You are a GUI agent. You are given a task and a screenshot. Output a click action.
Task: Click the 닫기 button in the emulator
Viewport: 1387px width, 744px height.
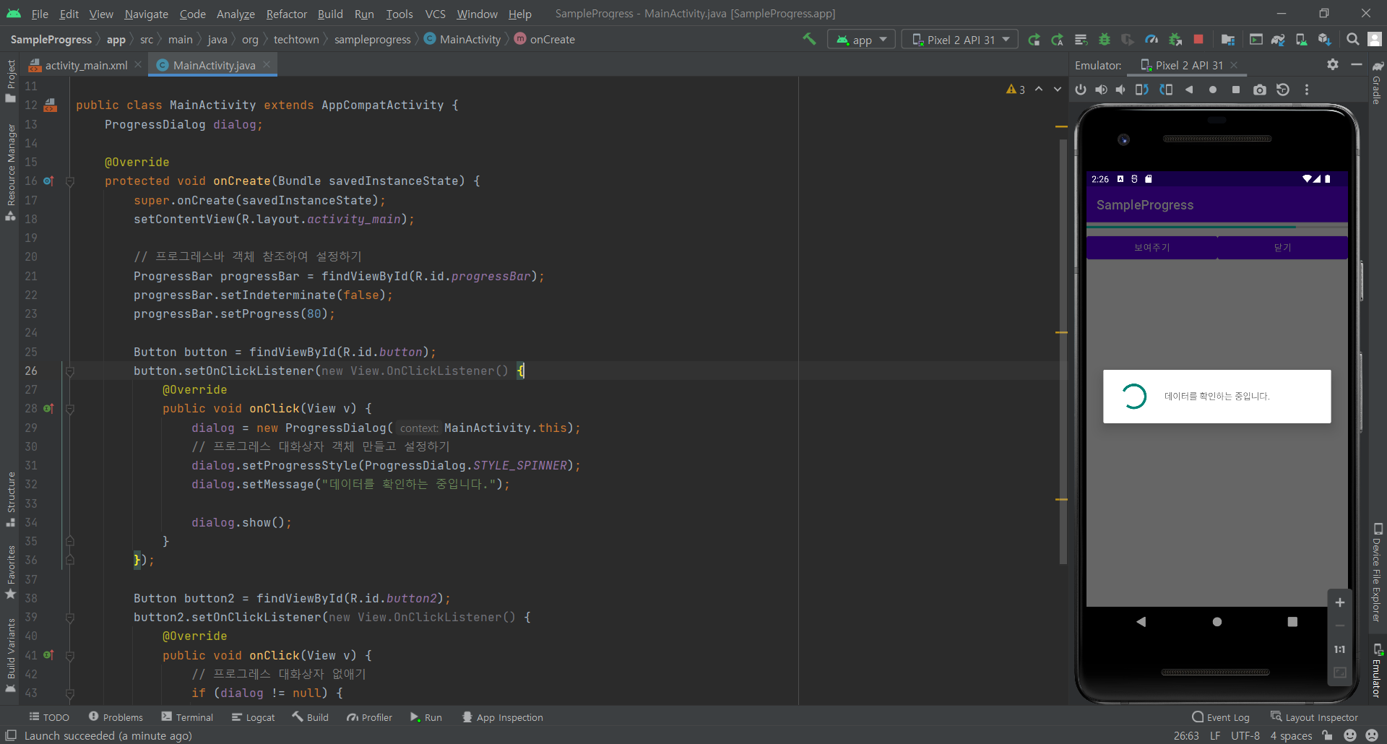[1282, 248]
